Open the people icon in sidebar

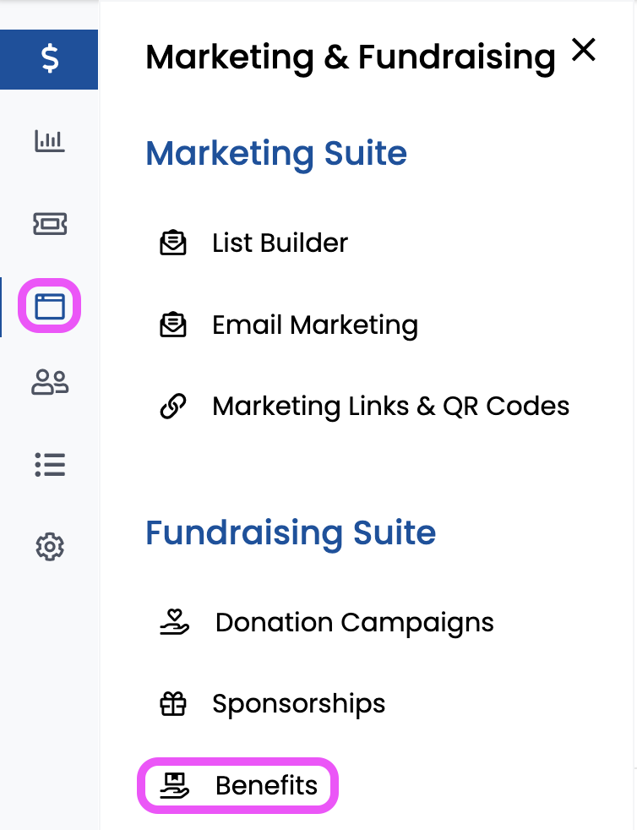point(50,383)
